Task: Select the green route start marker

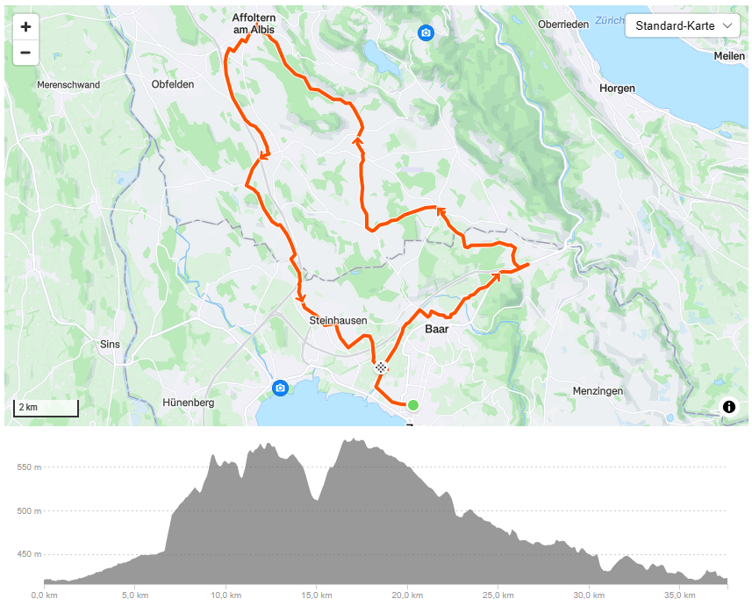Action: 413,405
